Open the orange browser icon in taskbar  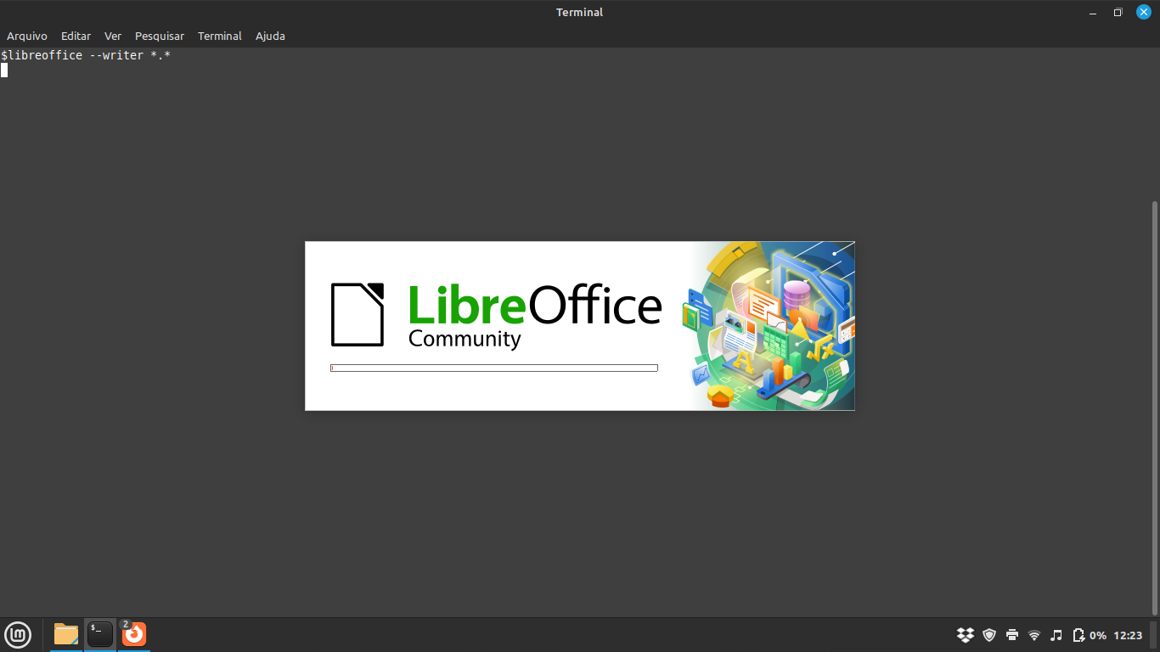point(134,634)
